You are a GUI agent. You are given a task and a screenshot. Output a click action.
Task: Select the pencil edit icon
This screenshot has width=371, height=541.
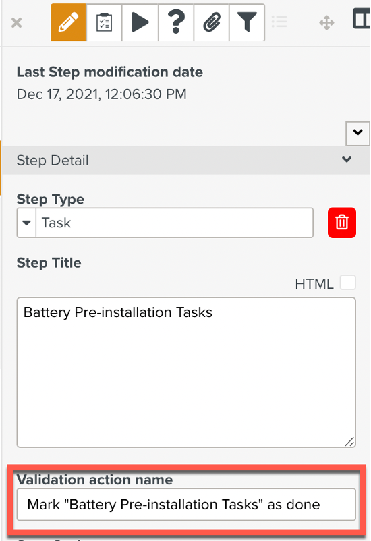tap(68, 22)
